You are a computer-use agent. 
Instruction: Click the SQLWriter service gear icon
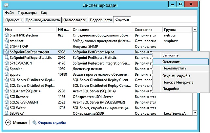pyautogui.click(x=7, y=107)
